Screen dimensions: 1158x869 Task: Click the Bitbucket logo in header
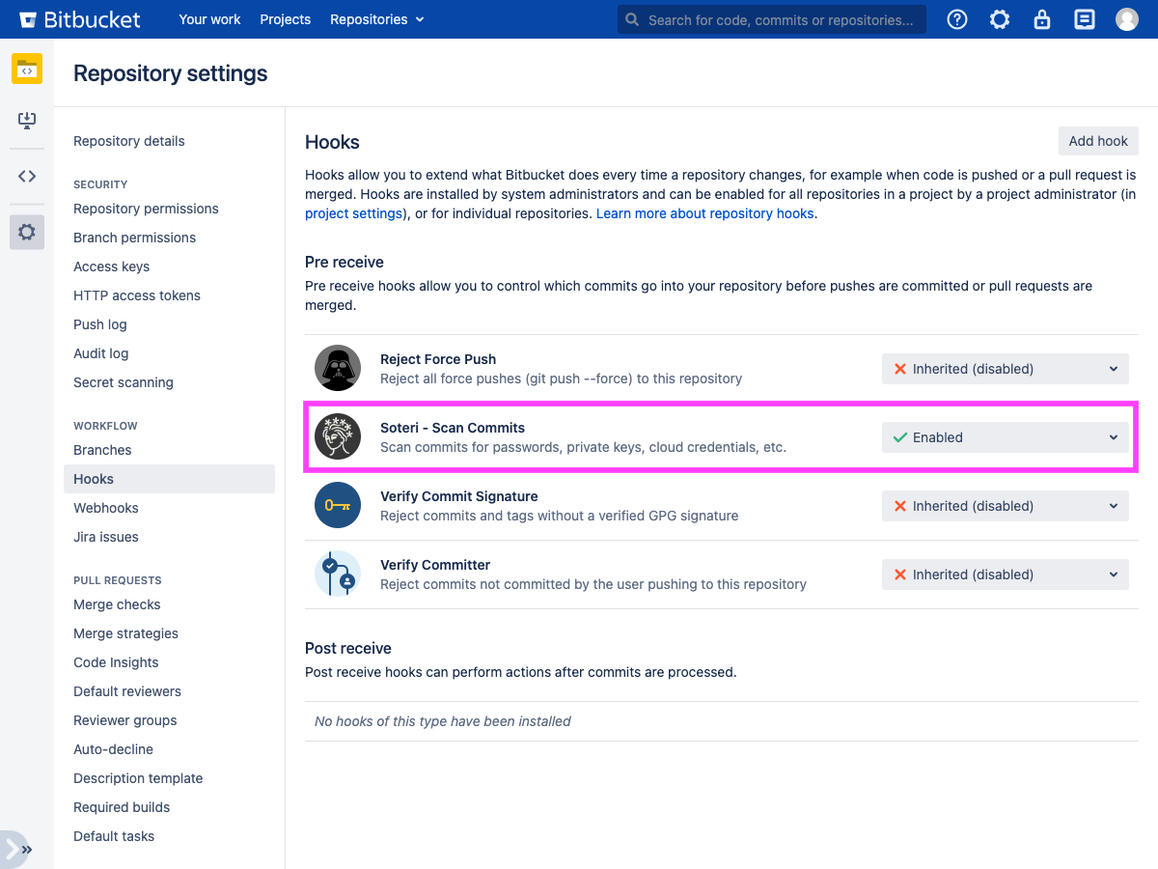coord(79,19)
